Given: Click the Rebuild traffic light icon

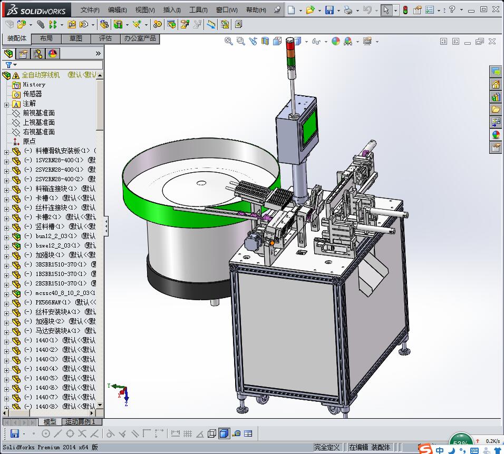Looking at the screenshot, I should 405,10.
